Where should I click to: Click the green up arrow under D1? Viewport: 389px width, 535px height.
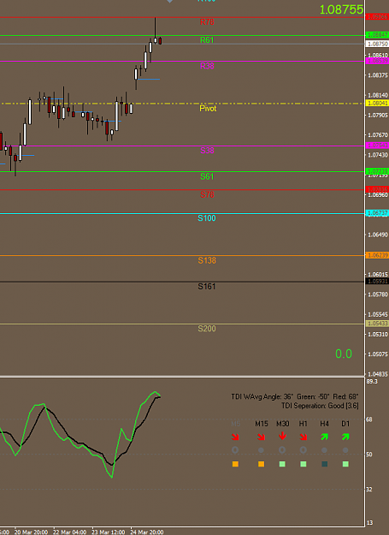click(x=345, y=437)
